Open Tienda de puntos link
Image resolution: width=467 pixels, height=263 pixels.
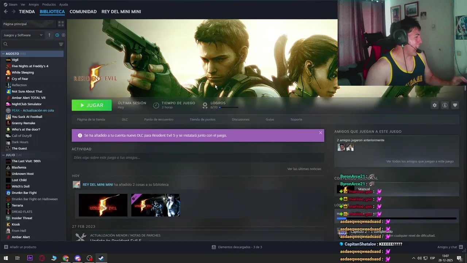(202, 119)
